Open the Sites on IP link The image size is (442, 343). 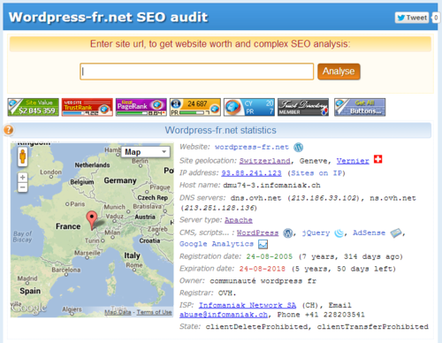click(x=316, y=173)
